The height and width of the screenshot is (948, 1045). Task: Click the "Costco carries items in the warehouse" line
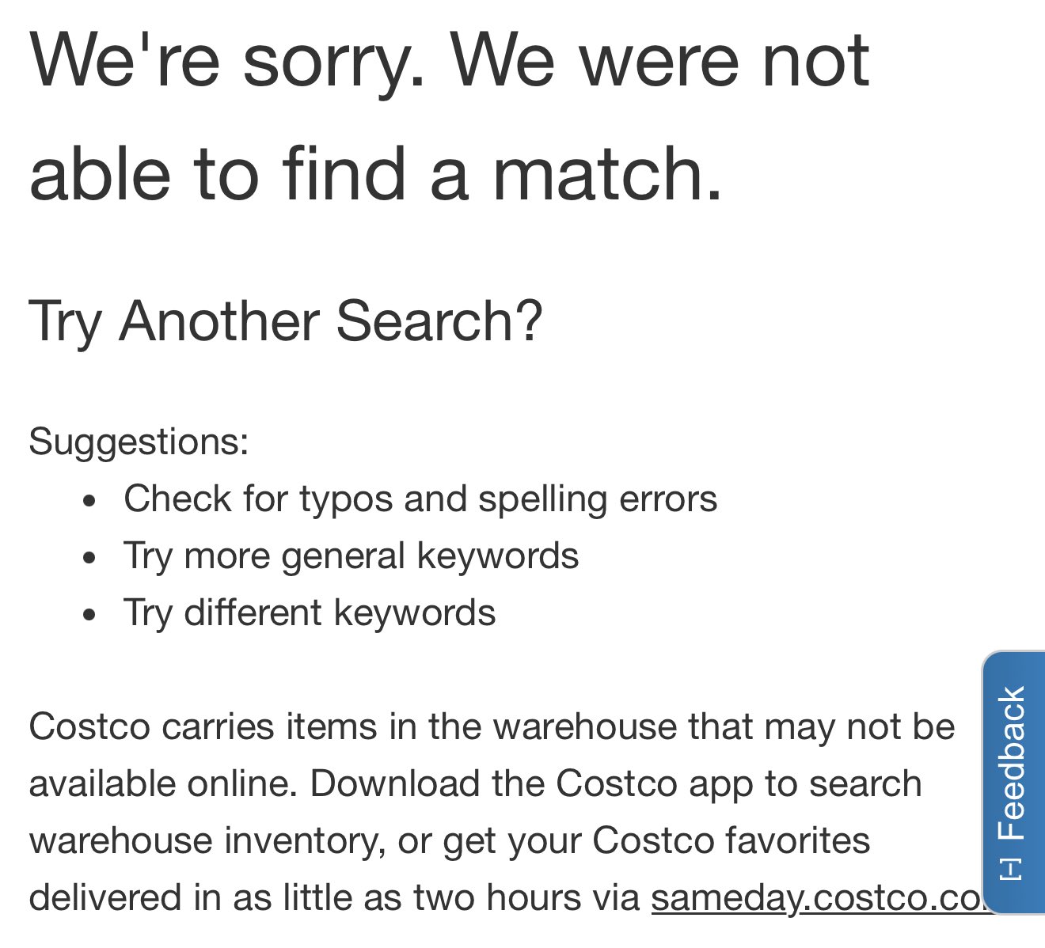[492, 726]
